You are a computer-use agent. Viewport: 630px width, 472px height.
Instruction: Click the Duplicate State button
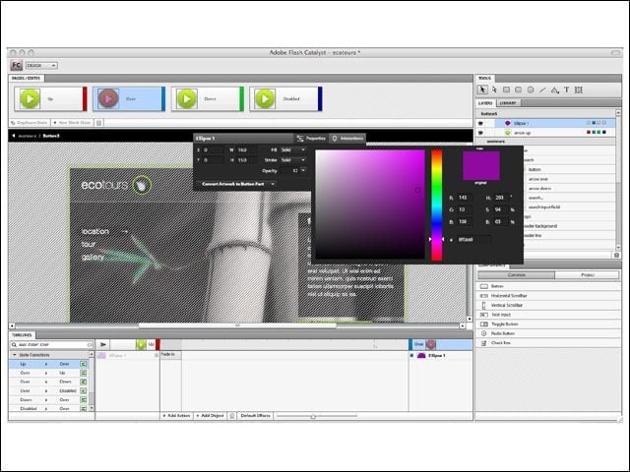pyautogui.click(x=29, y=123)
